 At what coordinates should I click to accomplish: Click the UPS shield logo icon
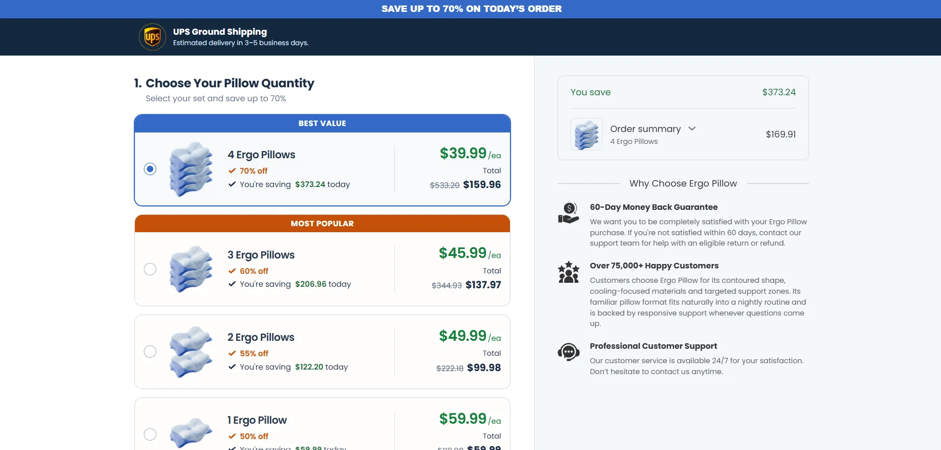point(152,37)
